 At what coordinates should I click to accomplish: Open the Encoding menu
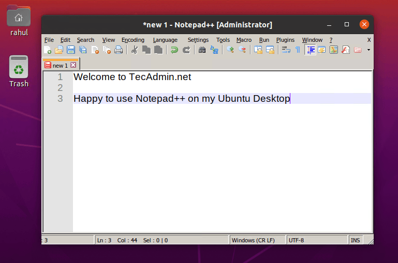pos(132,40)
